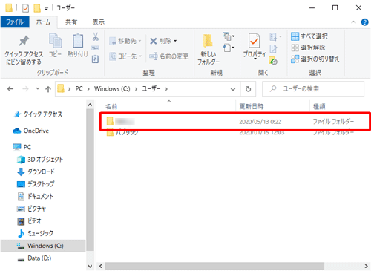Click the Cut scissors icon
The image size is (371, 271).
click(x=96, y=36)
